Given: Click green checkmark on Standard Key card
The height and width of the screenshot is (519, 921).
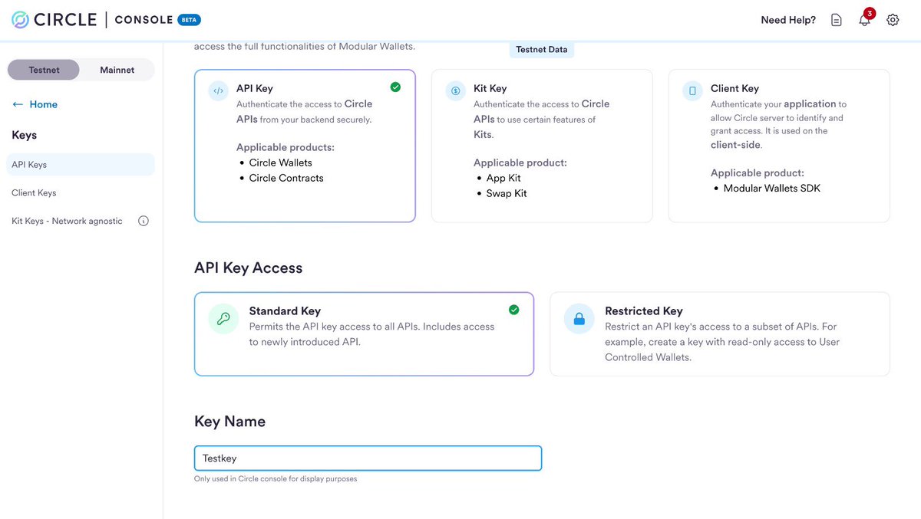Looking at the screenshot, I should click(x=513, y=310).
